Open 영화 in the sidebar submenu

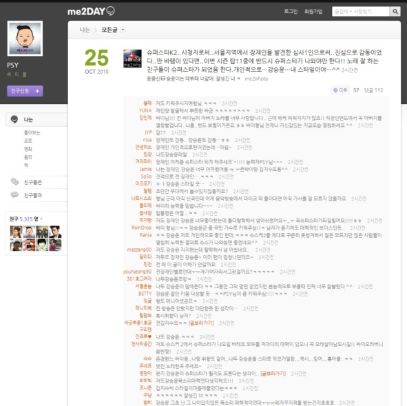(x=28, y=149)
